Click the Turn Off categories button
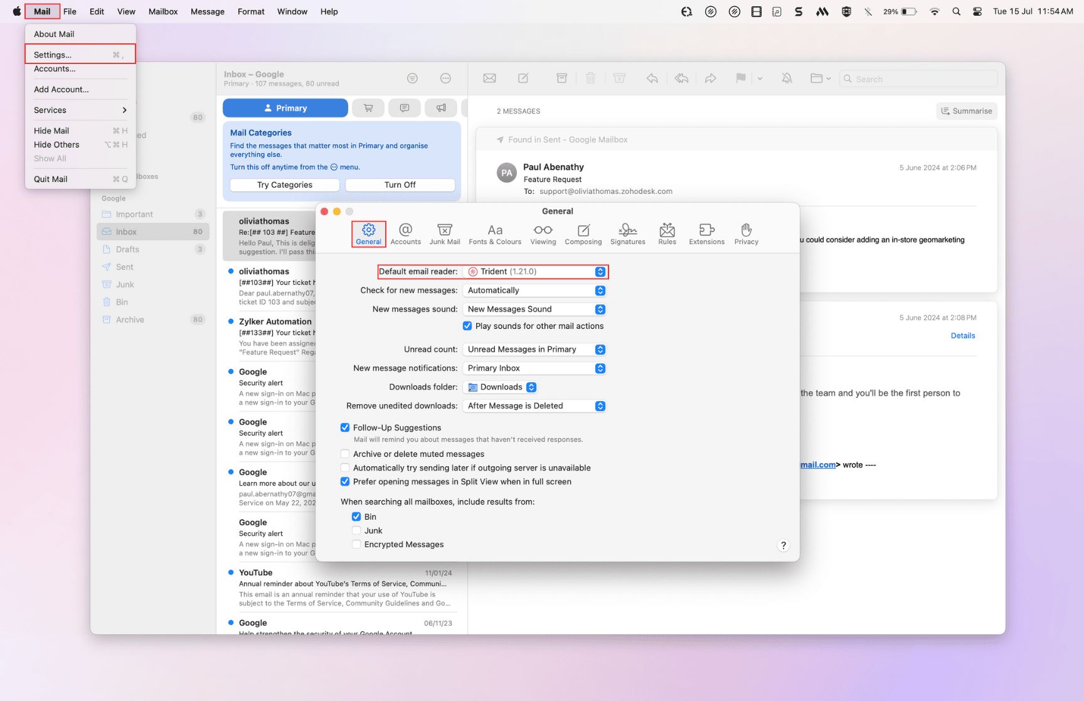1084x701 pixels. pos(400,185)
